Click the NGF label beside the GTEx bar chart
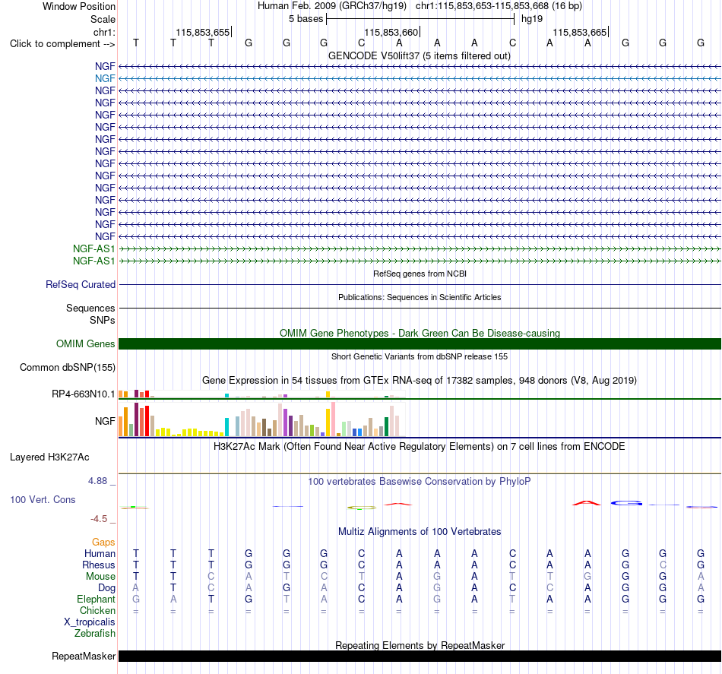Viewport: 722px width, 674px height. click(x=105, y=421)
